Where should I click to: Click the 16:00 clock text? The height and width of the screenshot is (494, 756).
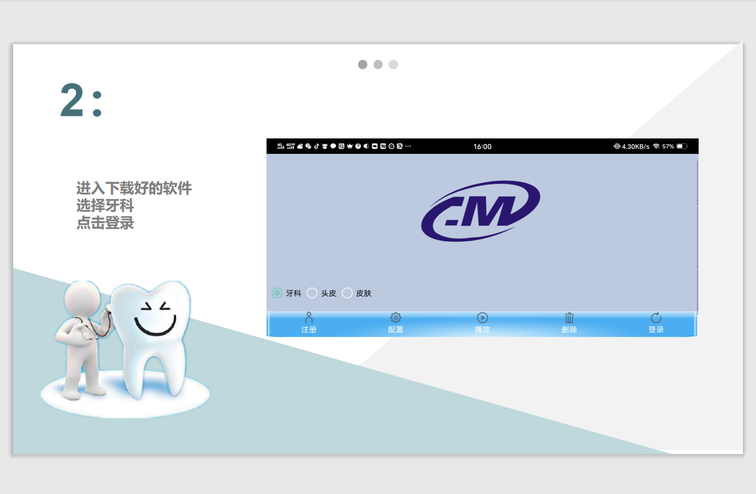click(x=482, y=146)
